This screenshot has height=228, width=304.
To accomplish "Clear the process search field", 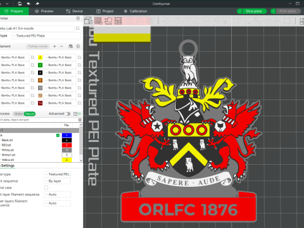I will pyautogui.click(x=80, y=120).
